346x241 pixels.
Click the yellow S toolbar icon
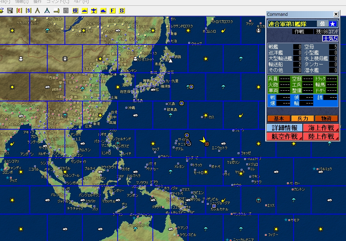[122, 11]
